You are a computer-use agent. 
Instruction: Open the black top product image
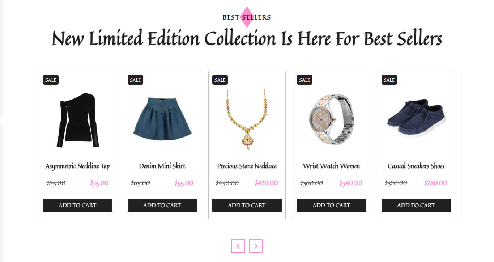point(78,119)
